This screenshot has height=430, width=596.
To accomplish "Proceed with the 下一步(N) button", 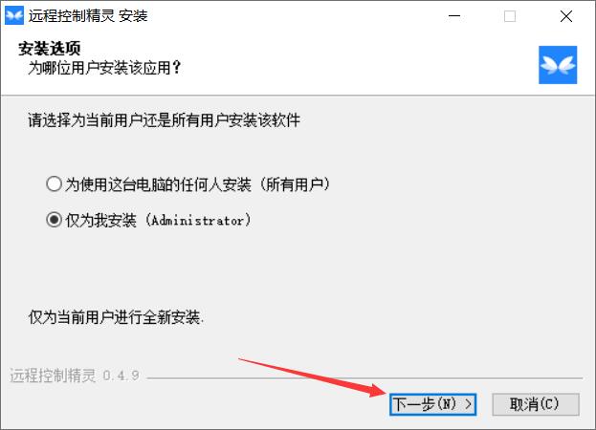I will click(432, 404).
